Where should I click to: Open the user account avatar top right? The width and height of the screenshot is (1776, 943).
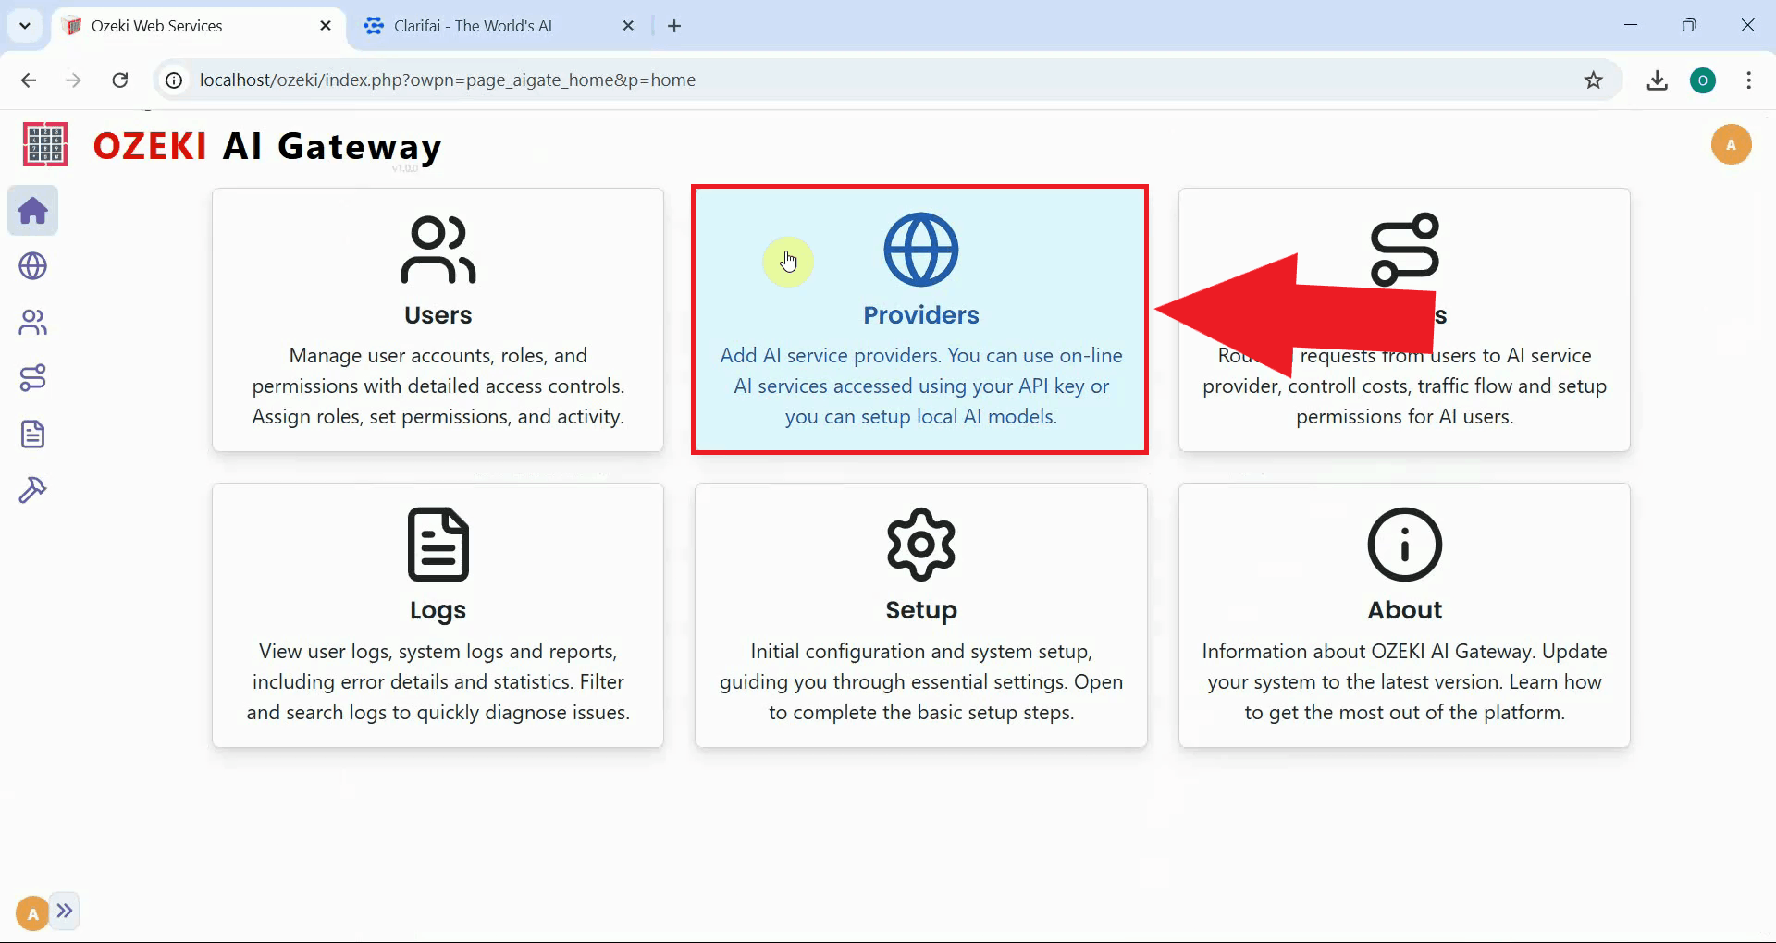tap(1732, 144)
